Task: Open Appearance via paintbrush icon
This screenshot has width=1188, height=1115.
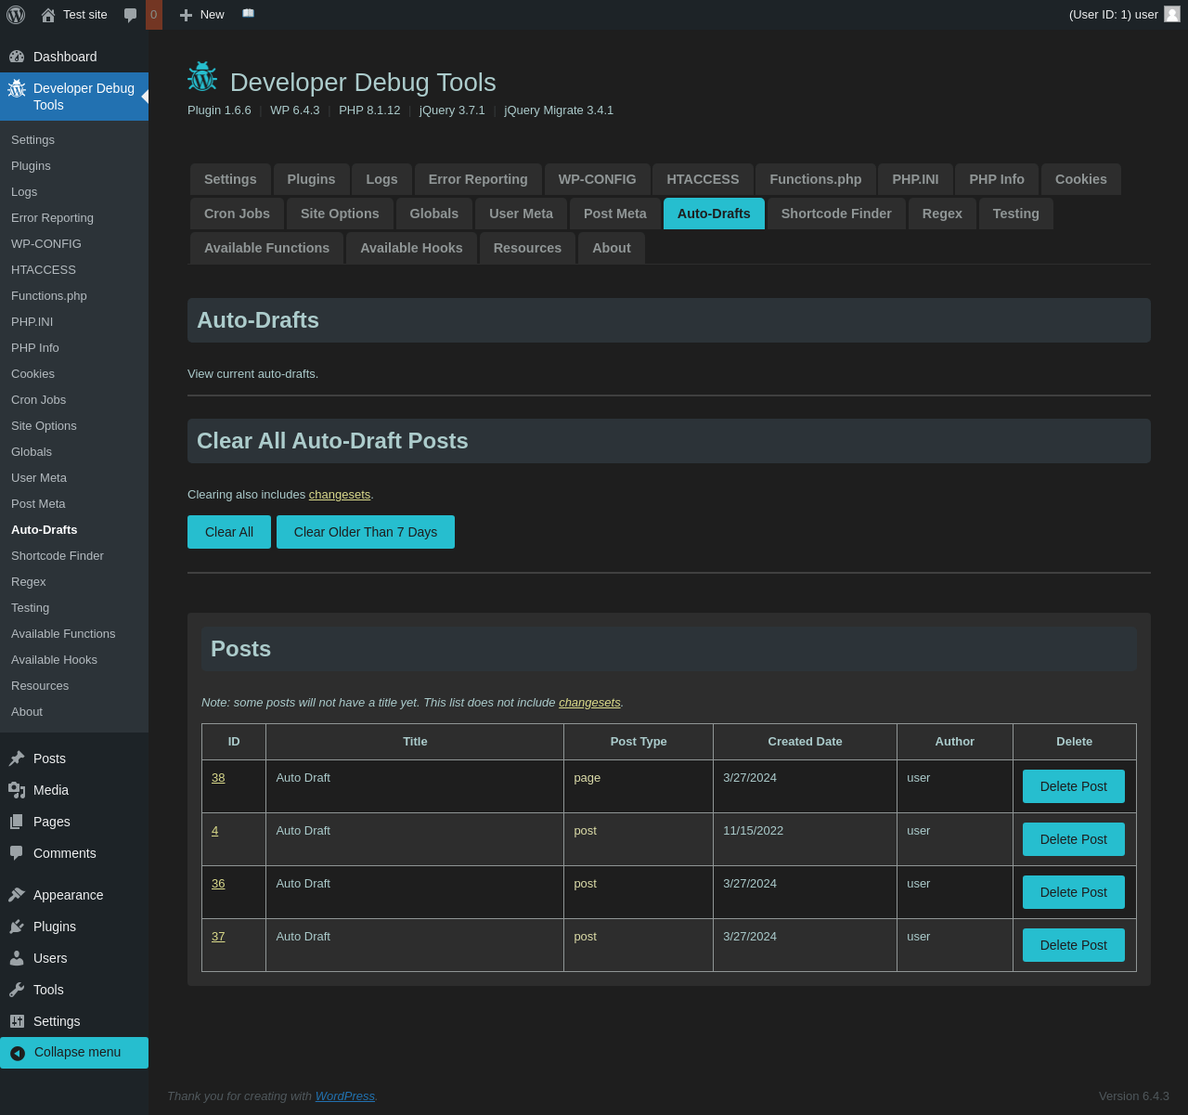Action: [17, 895]
